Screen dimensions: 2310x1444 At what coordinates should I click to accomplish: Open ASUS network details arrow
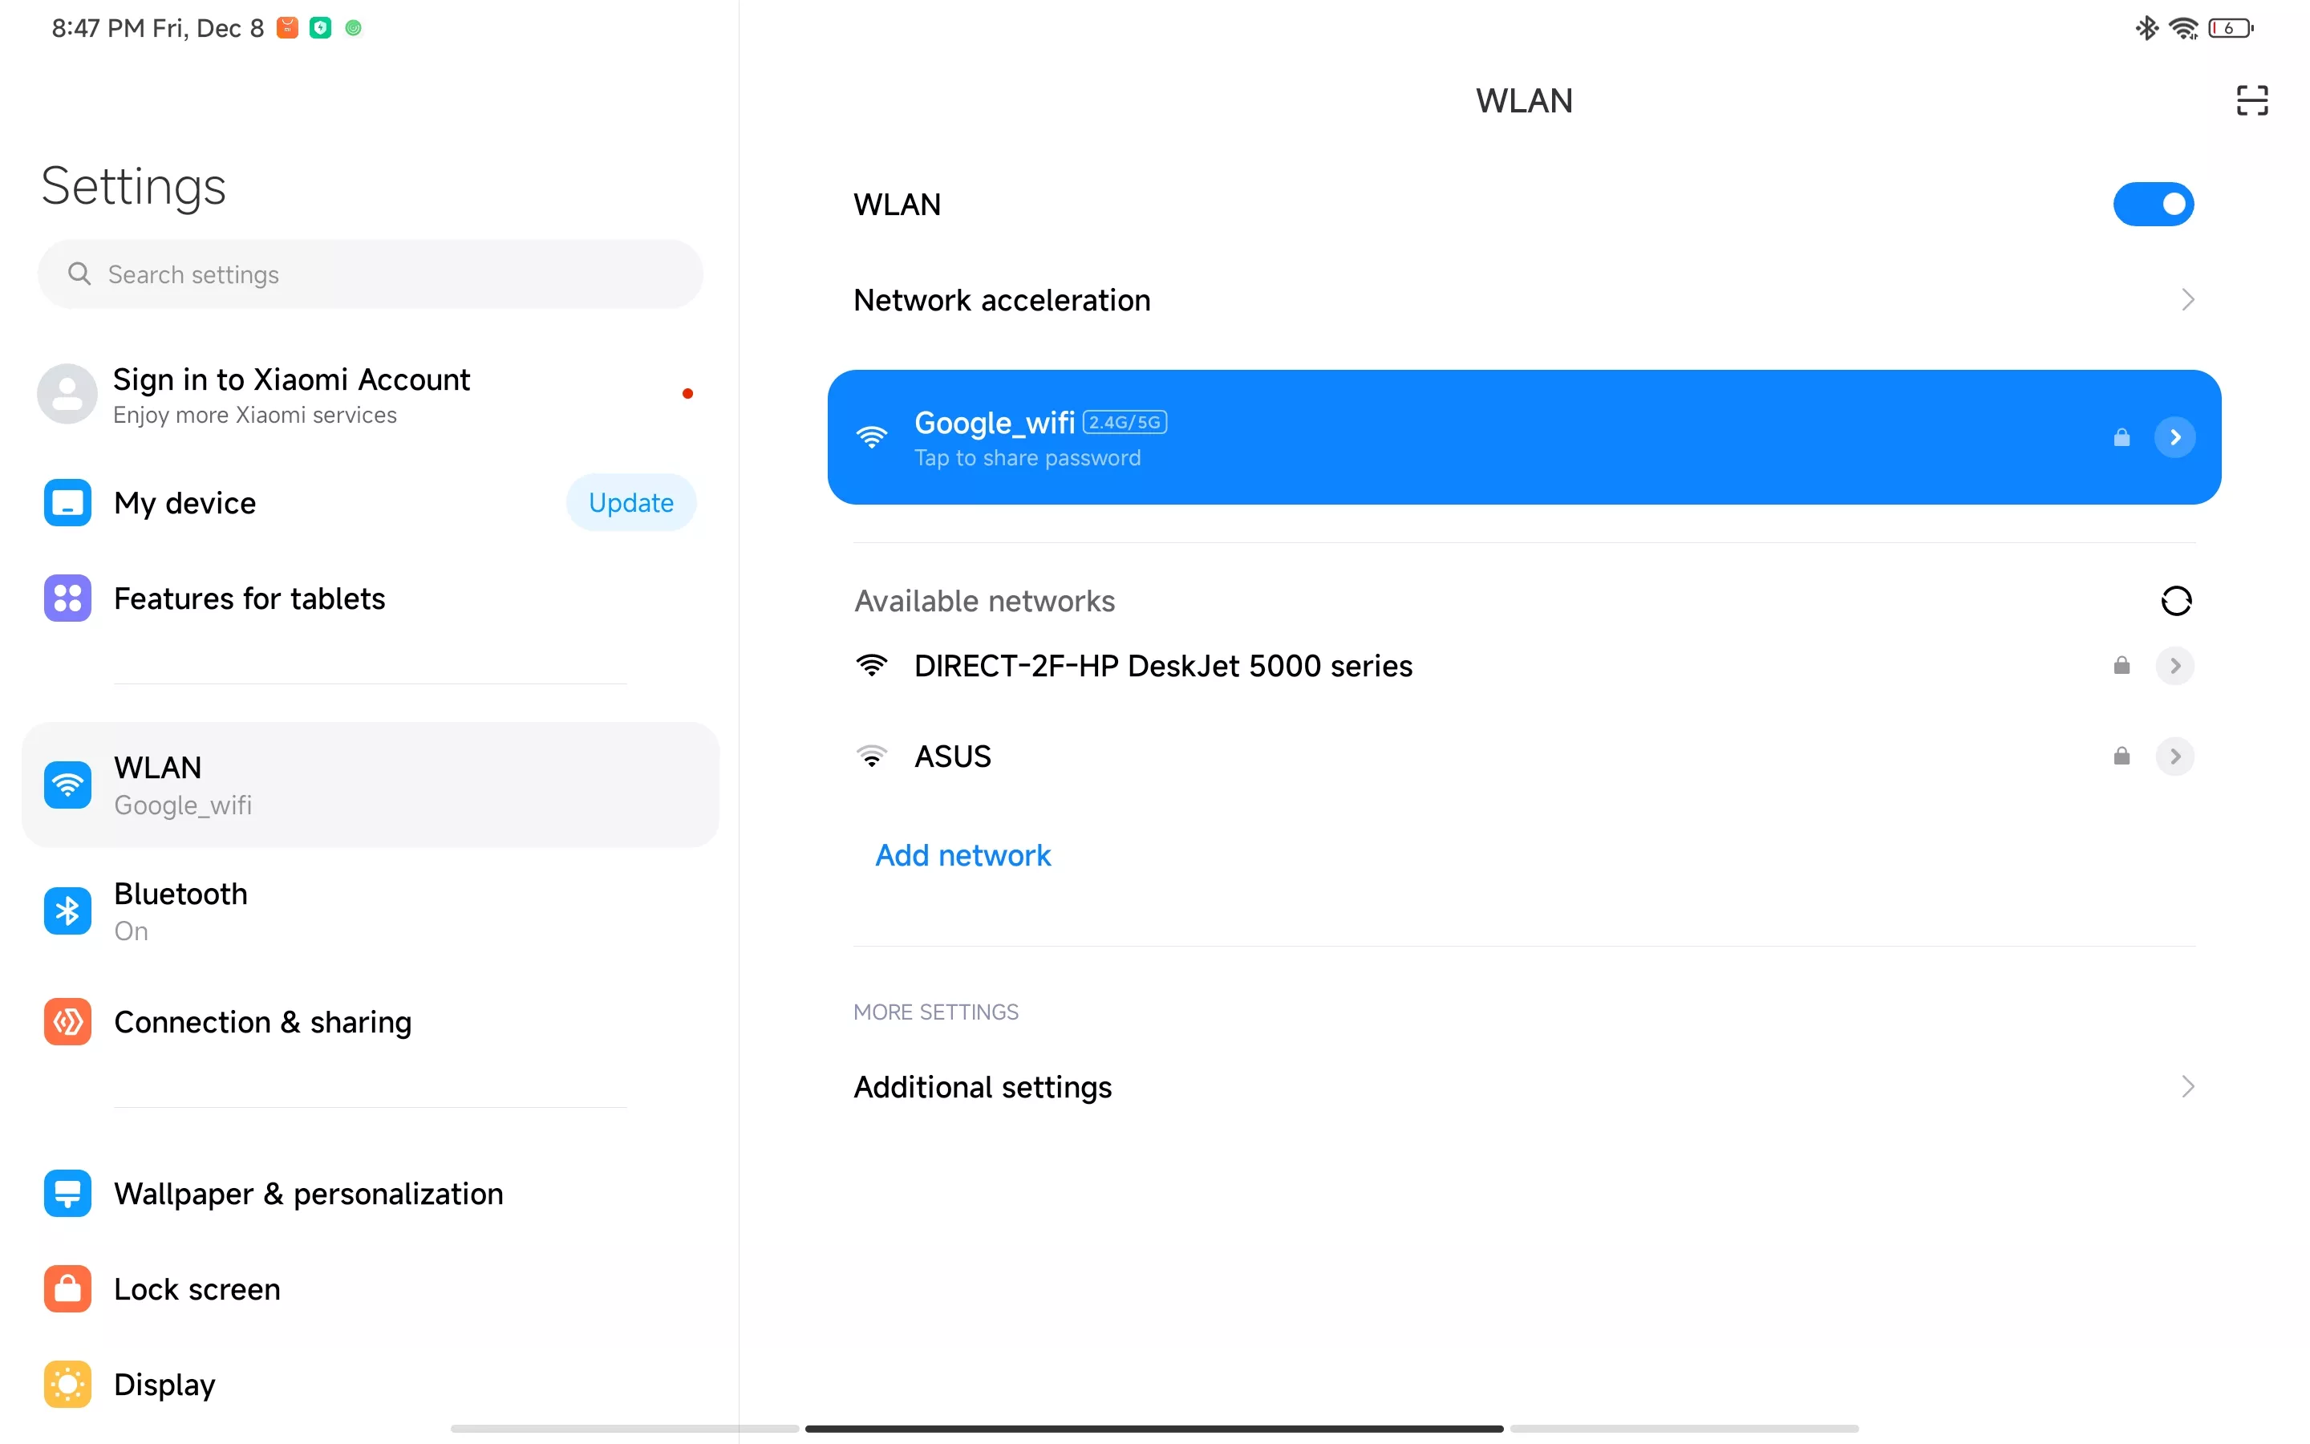point(2174,756)
